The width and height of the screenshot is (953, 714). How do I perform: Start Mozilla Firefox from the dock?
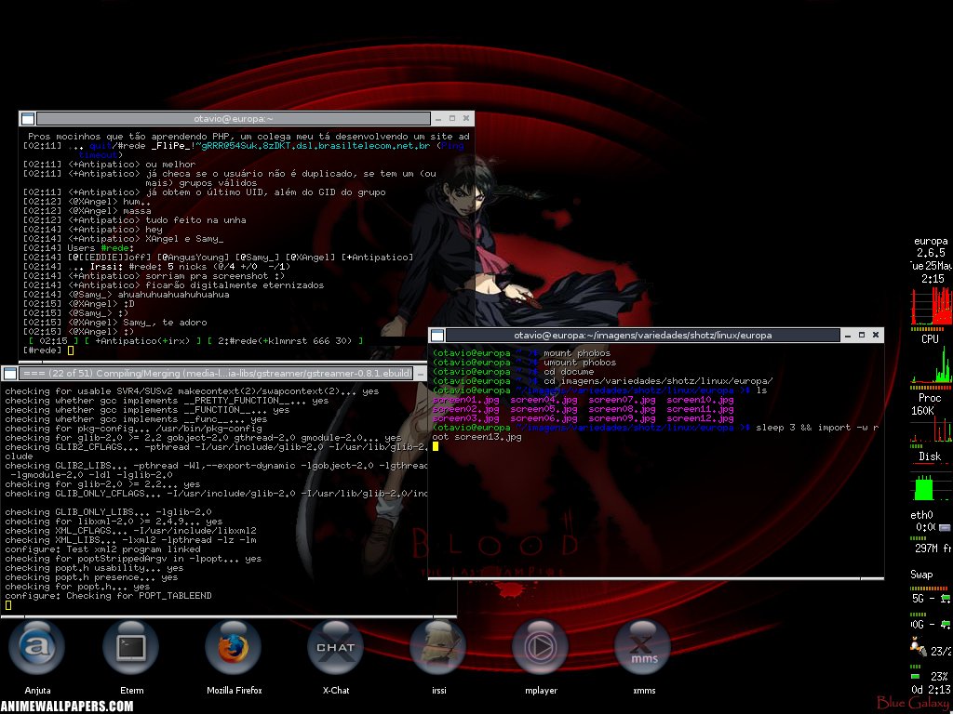coord(234,647)
